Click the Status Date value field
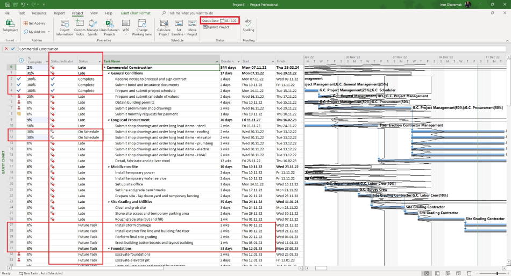The image size is (511, 276). tap(231, 21)
